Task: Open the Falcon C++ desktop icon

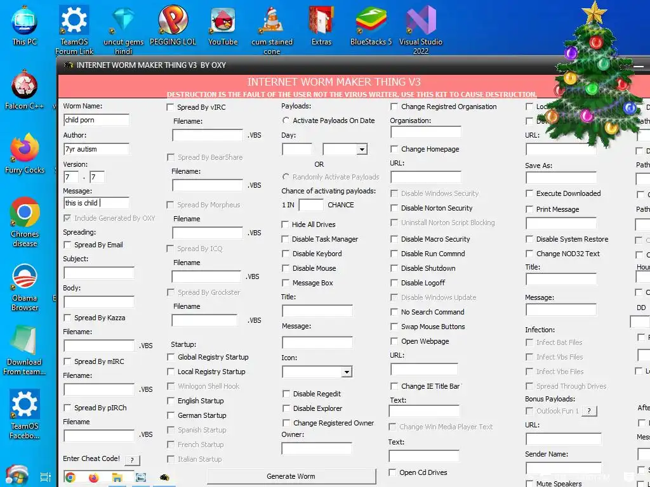Action: (25, 90)
